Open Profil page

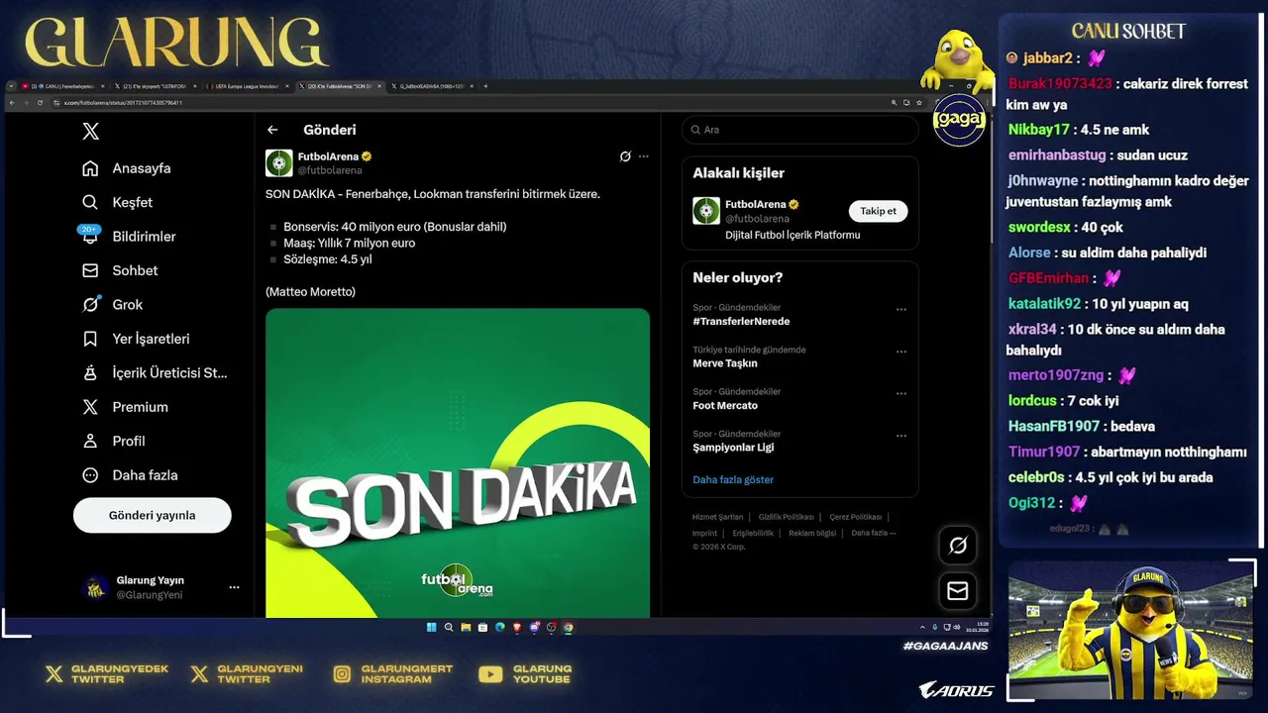click(x=113, y=441)
